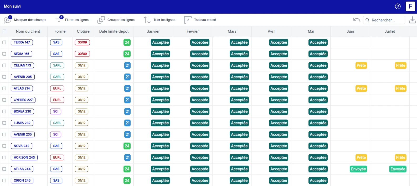Viewport: 417px width, 186px height.
Task: Click the Forme column header
Action: (x=60, y=31)
